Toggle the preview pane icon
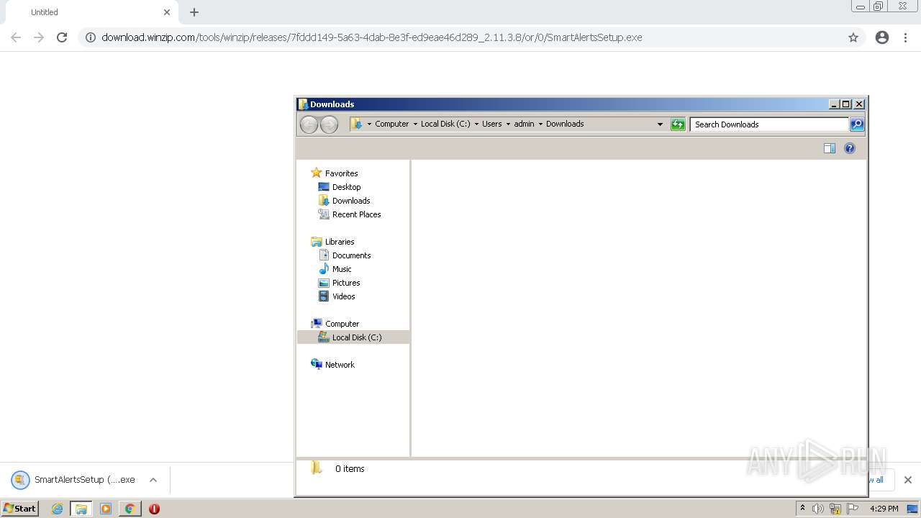The height and width of the screenshot is (518, 921). (830, 148)
